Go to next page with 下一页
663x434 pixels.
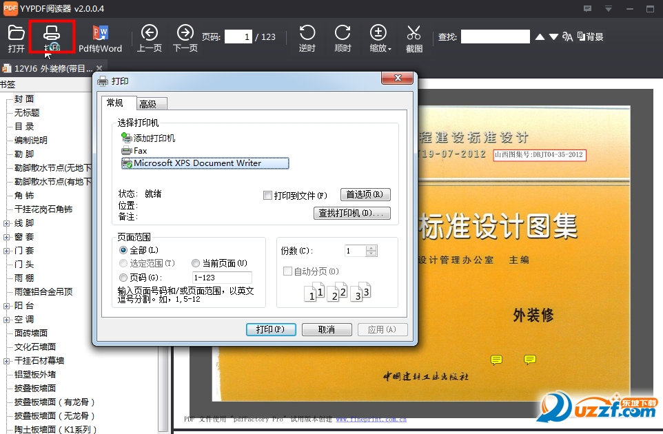pyautogui.click(x=185, y=39)
